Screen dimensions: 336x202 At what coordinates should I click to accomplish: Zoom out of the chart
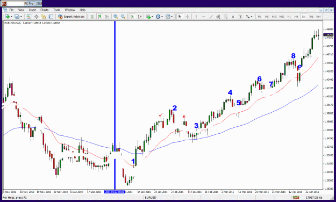123,17
